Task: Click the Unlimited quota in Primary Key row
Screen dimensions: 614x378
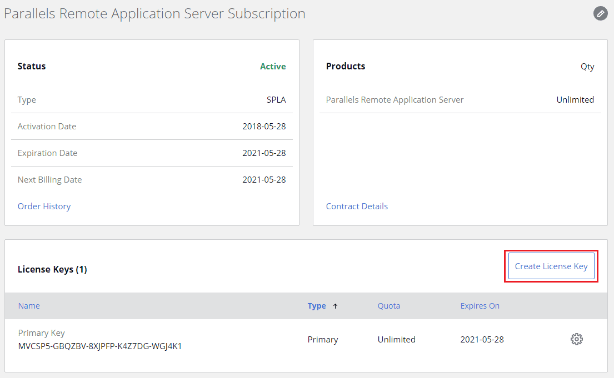Action: coord(396,340)
